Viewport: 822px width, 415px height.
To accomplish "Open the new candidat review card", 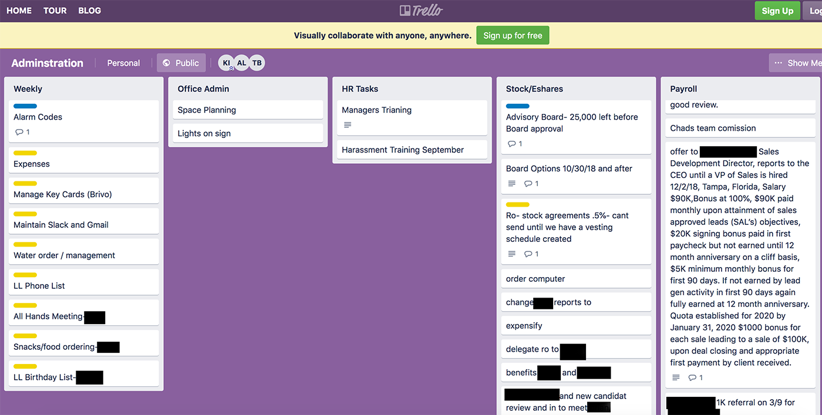I will [577, 401].
